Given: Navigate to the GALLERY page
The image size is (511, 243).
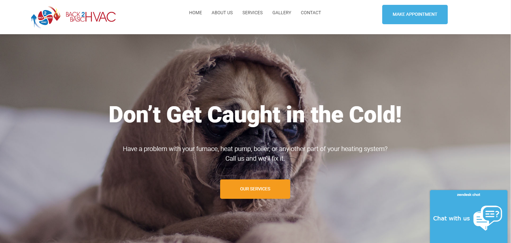Looking at the screenshot, I should tap(282, 13).
